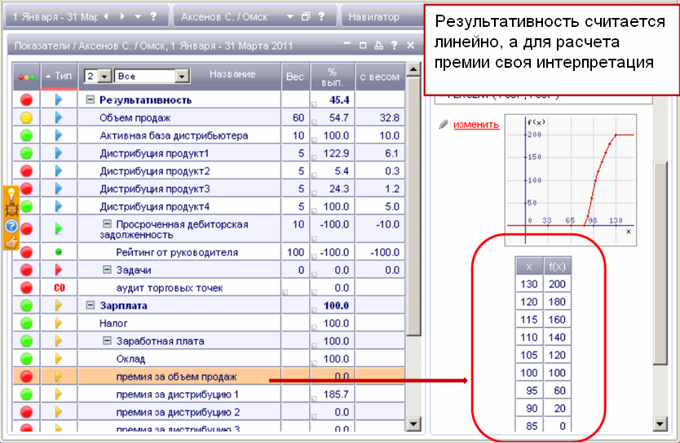Click the x column header in function table
Image resolution: width=680 pixels, height=443 pixels.
point(529,267)
